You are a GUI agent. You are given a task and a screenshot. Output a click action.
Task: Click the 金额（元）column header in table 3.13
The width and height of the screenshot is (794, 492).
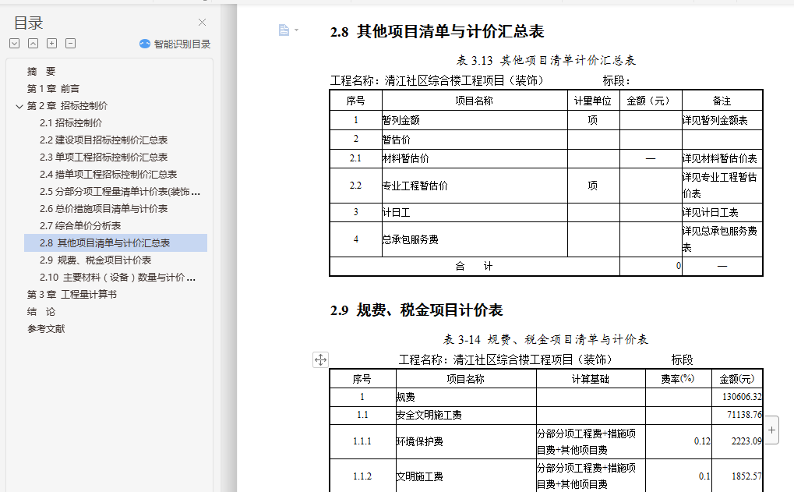click(x=651, y=101)
